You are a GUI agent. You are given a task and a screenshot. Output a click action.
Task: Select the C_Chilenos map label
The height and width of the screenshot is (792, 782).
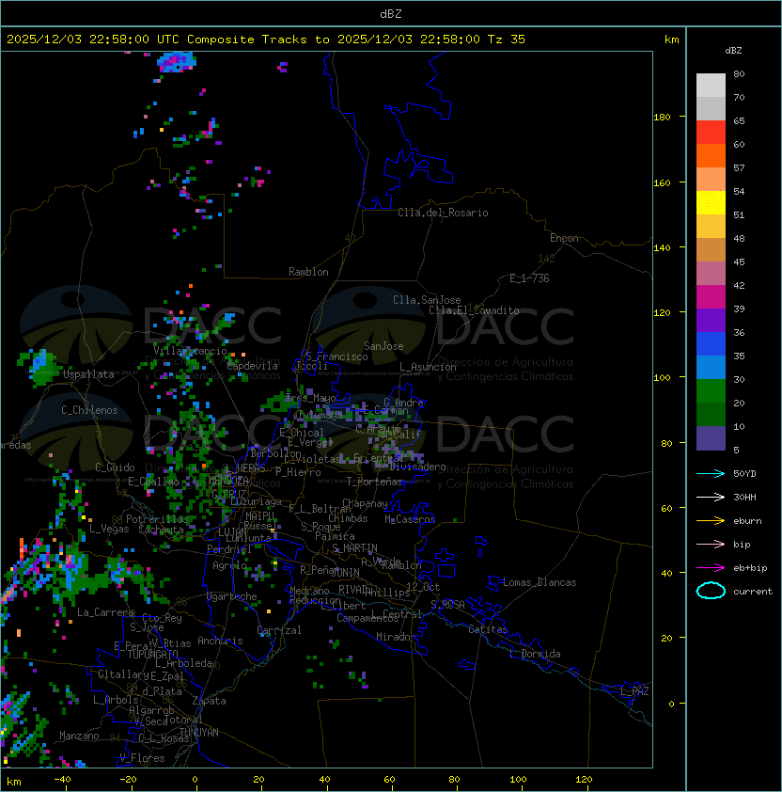[89, 410]
